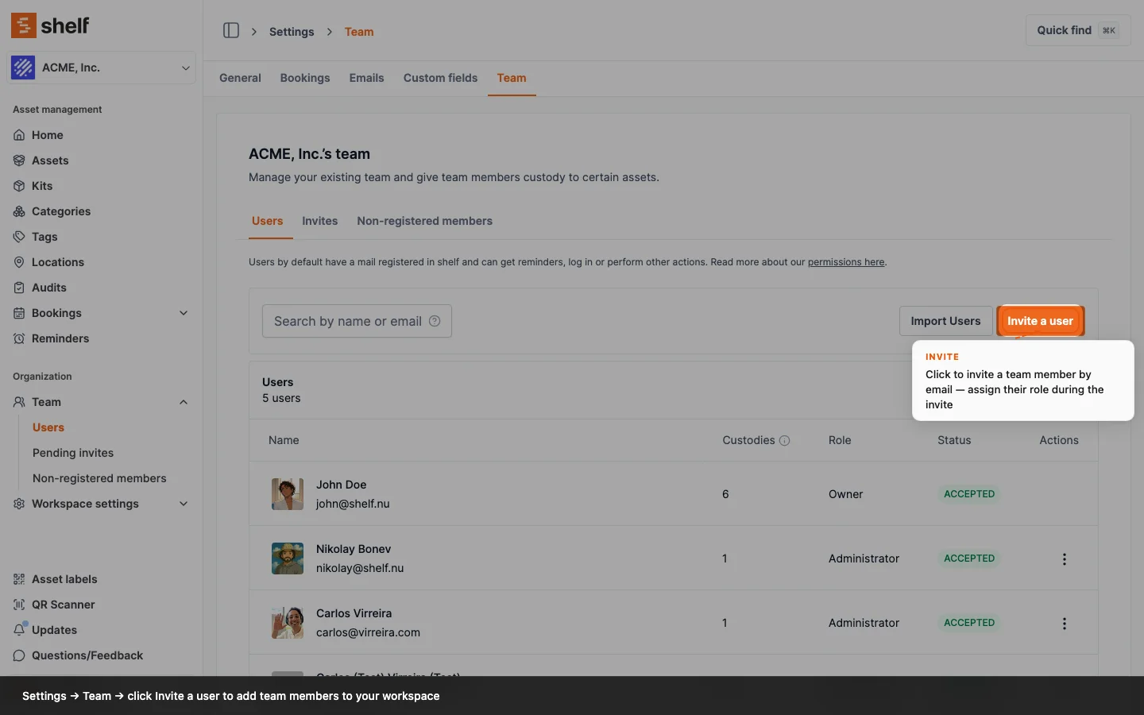Click the Shelf logo

50,25
